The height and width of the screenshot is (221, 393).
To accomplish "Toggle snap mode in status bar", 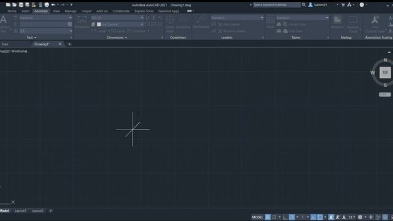I will tap(274, 217).
